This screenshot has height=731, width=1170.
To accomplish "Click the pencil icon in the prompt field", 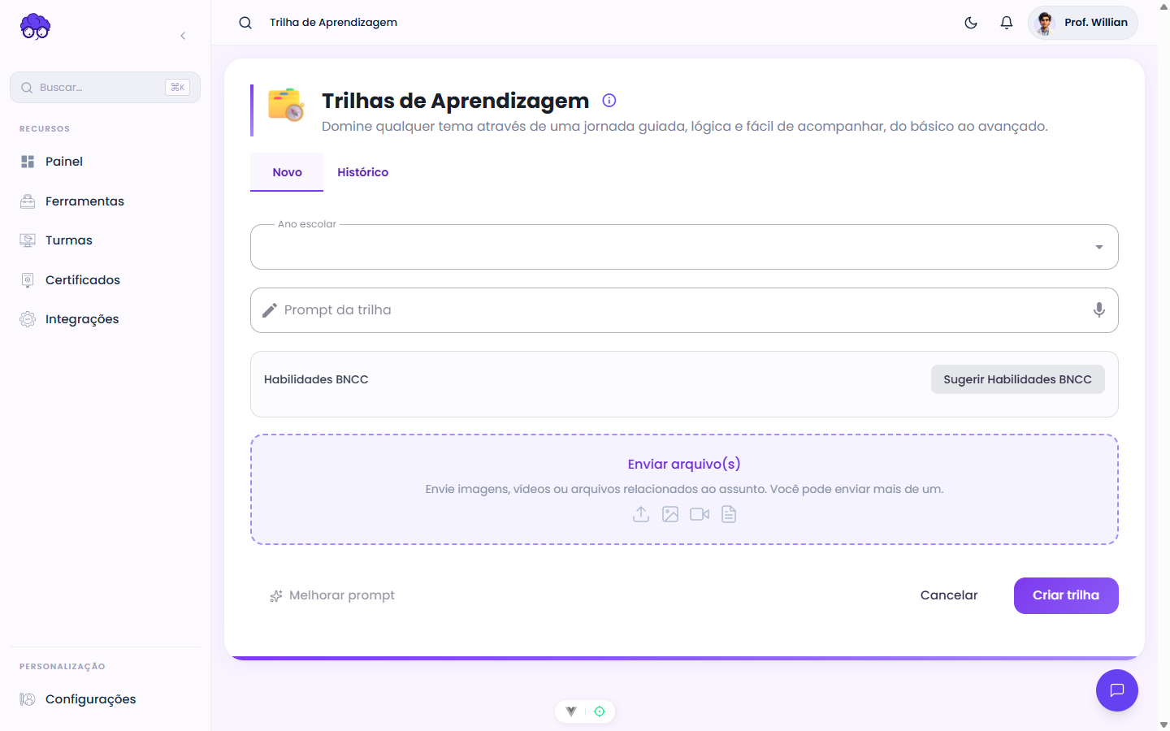I will (x=270, y=310).
